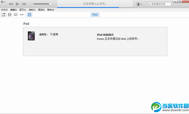Click the 正在恢复 iPad 软件 status text

coord(95,4)
